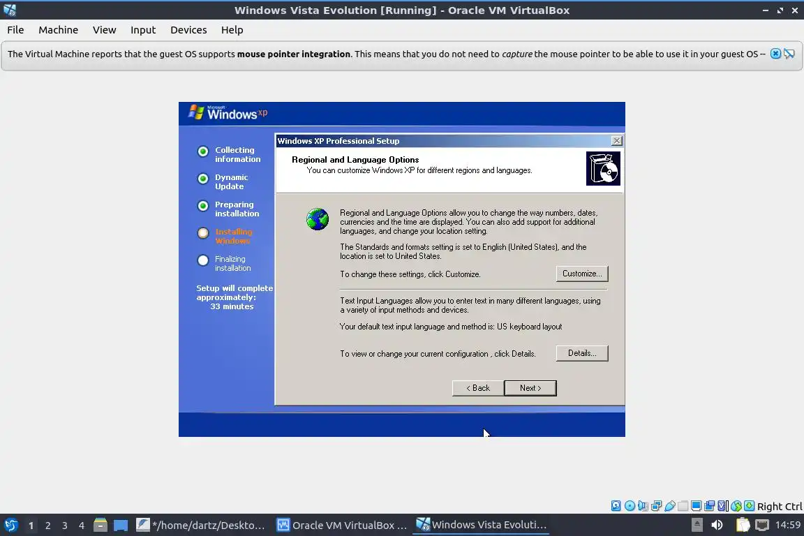Click the globe icon in setup dialog
This screenshot has width=804, height=536.
[318, 219]
